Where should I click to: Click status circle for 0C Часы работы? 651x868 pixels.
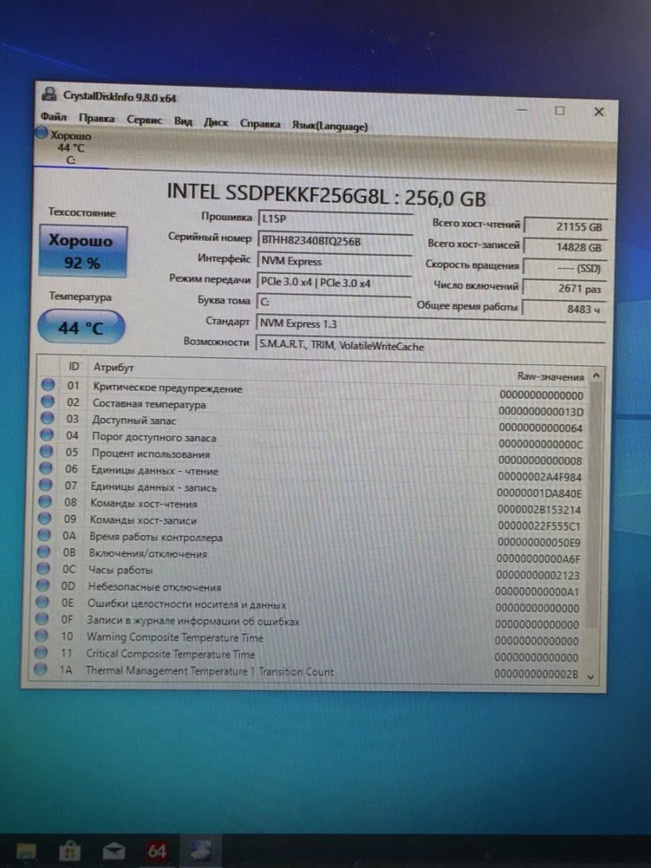(43, 569)
